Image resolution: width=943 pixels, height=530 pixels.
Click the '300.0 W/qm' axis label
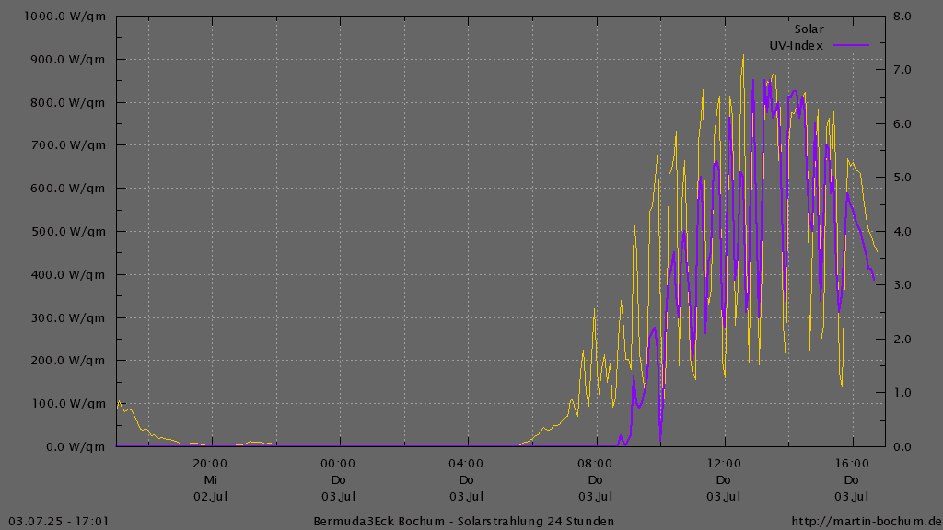click(x=68, y=317)
